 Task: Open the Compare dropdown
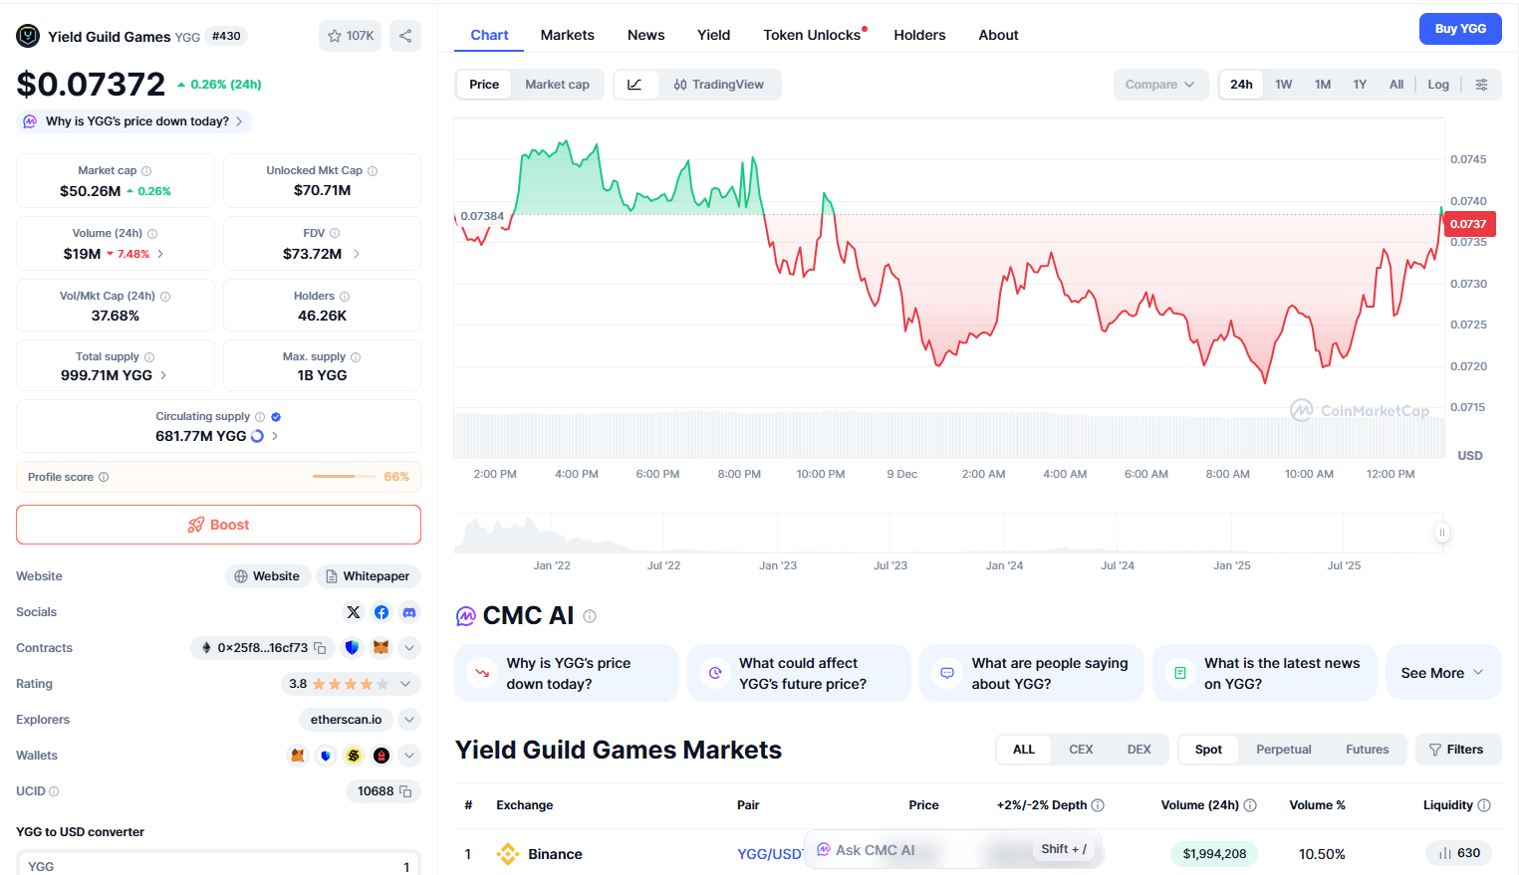point(1160,85)
